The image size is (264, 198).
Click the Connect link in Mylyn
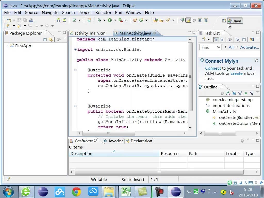pyautogui.click(x=213, y=68)
